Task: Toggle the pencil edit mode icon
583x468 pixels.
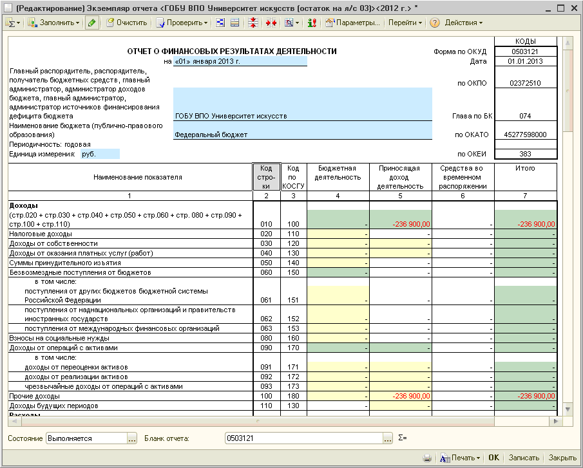Action: [x=92, y=23]
